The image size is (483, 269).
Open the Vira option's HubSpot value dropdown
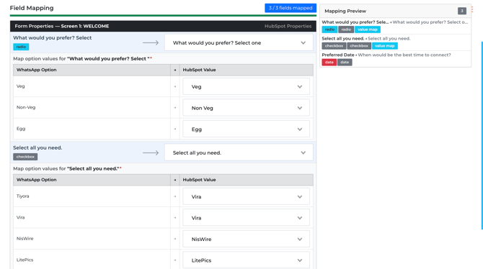point(246,218)
